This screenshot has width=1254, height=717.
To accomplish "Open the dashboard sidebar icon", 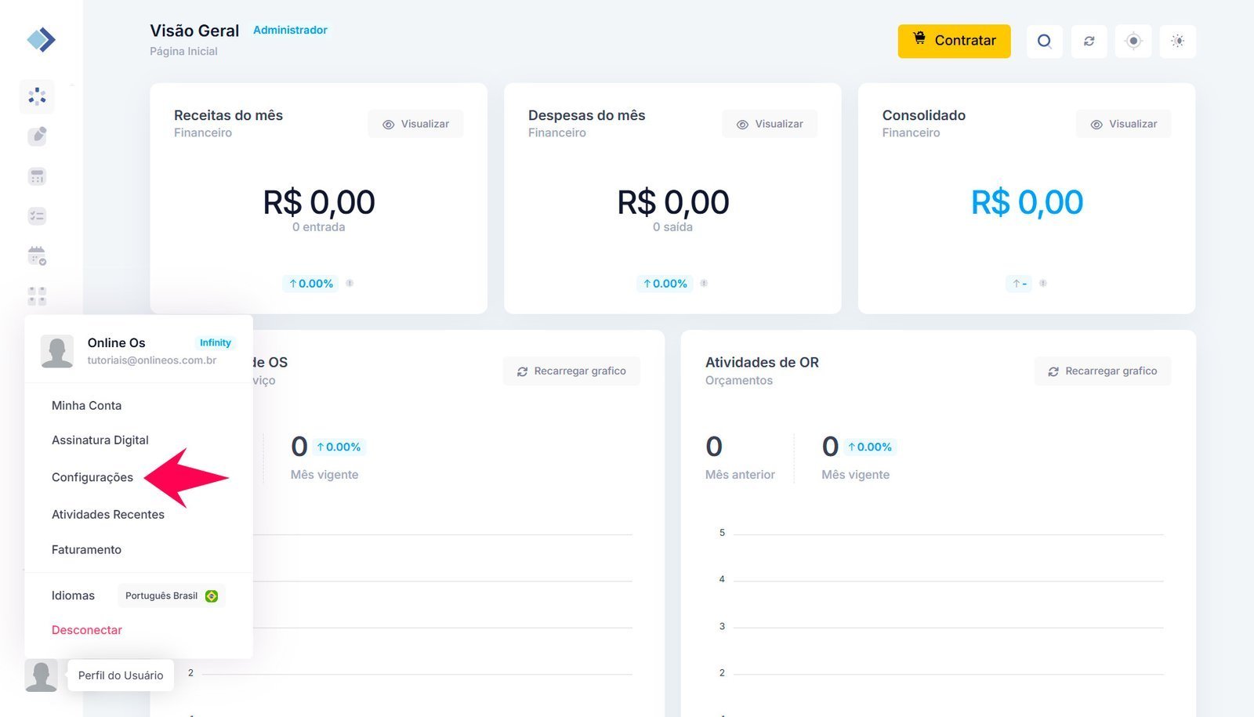I will pos(37,96).
